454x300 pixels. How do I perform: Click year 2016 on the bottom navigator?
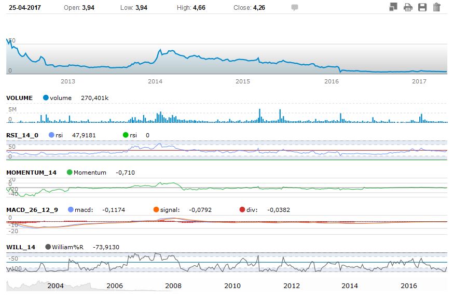409,285
